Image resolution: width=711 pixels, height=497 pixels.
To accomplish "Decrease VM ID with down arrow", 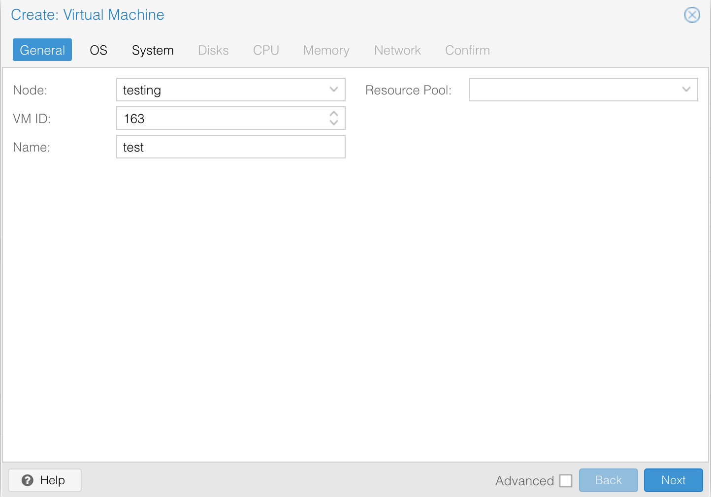I will coord(334,123).
